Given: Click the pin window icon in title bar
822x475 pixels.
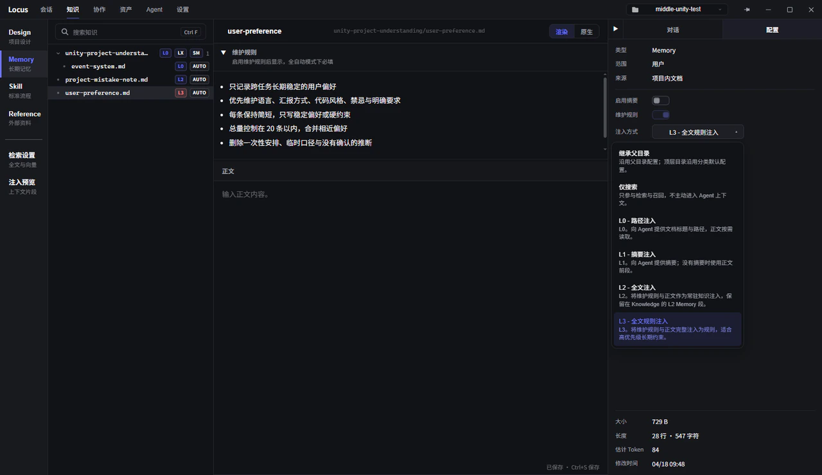Looking at the screenshot, I should coord(747,10).
